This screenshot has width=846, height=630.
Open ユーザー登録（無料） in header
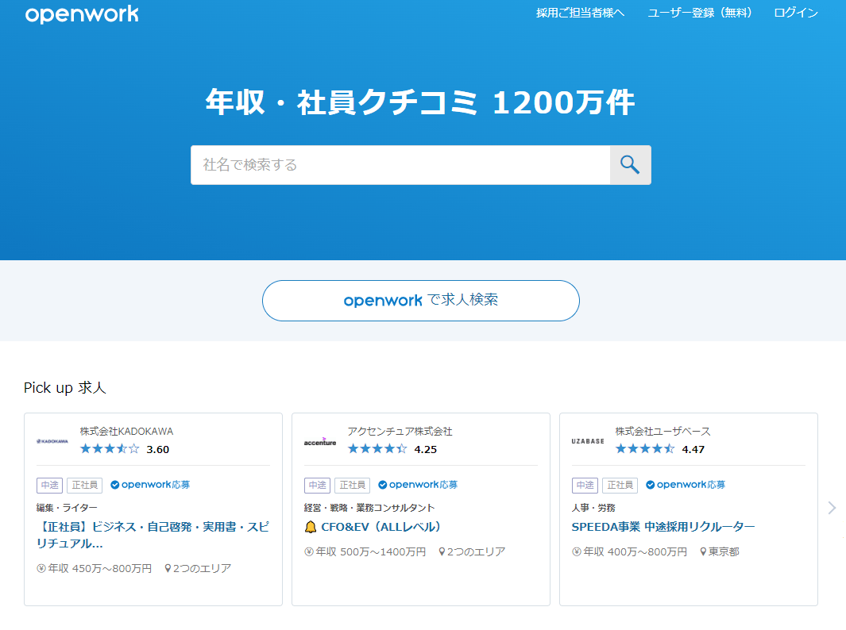700,13
